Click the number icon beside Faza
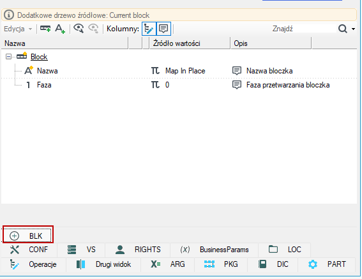This screenshot has width=362, height=279. (x=28, y=85)
